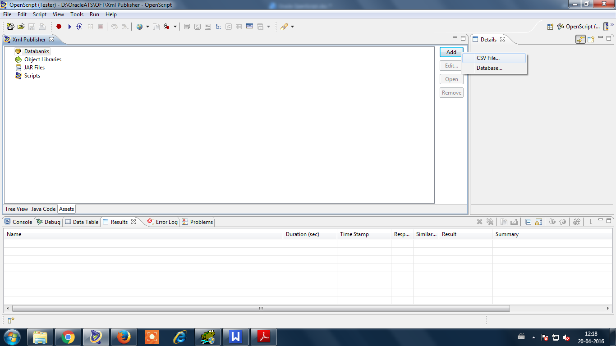Open Google Chrome from the taskbar
This screenshot has height=346, width=616.
68,337
